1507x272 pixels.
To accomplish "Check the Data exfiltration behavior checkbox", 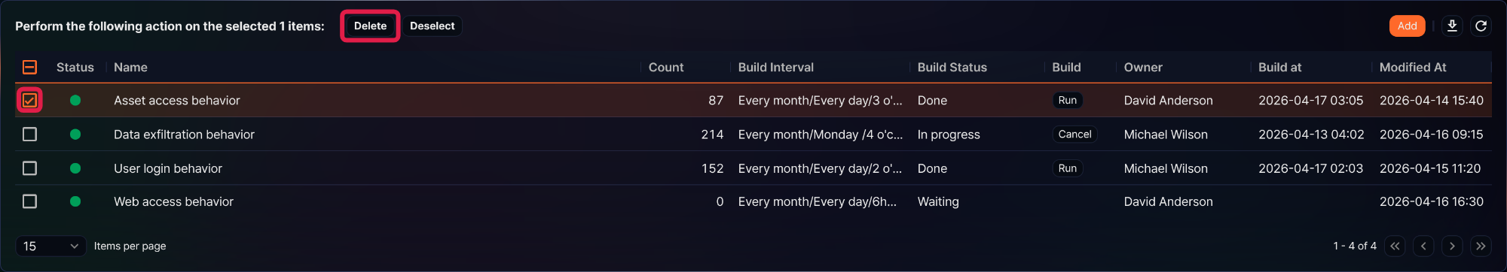I will (29, 134).
